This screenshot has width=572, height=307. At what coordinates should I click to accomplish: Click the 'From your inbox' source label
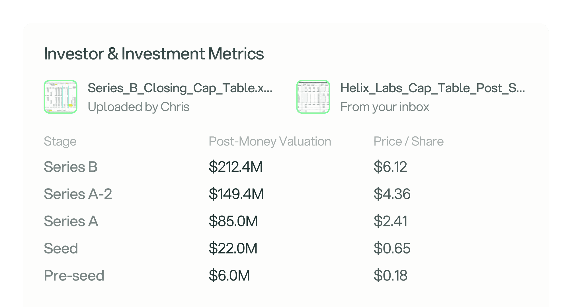385,107
